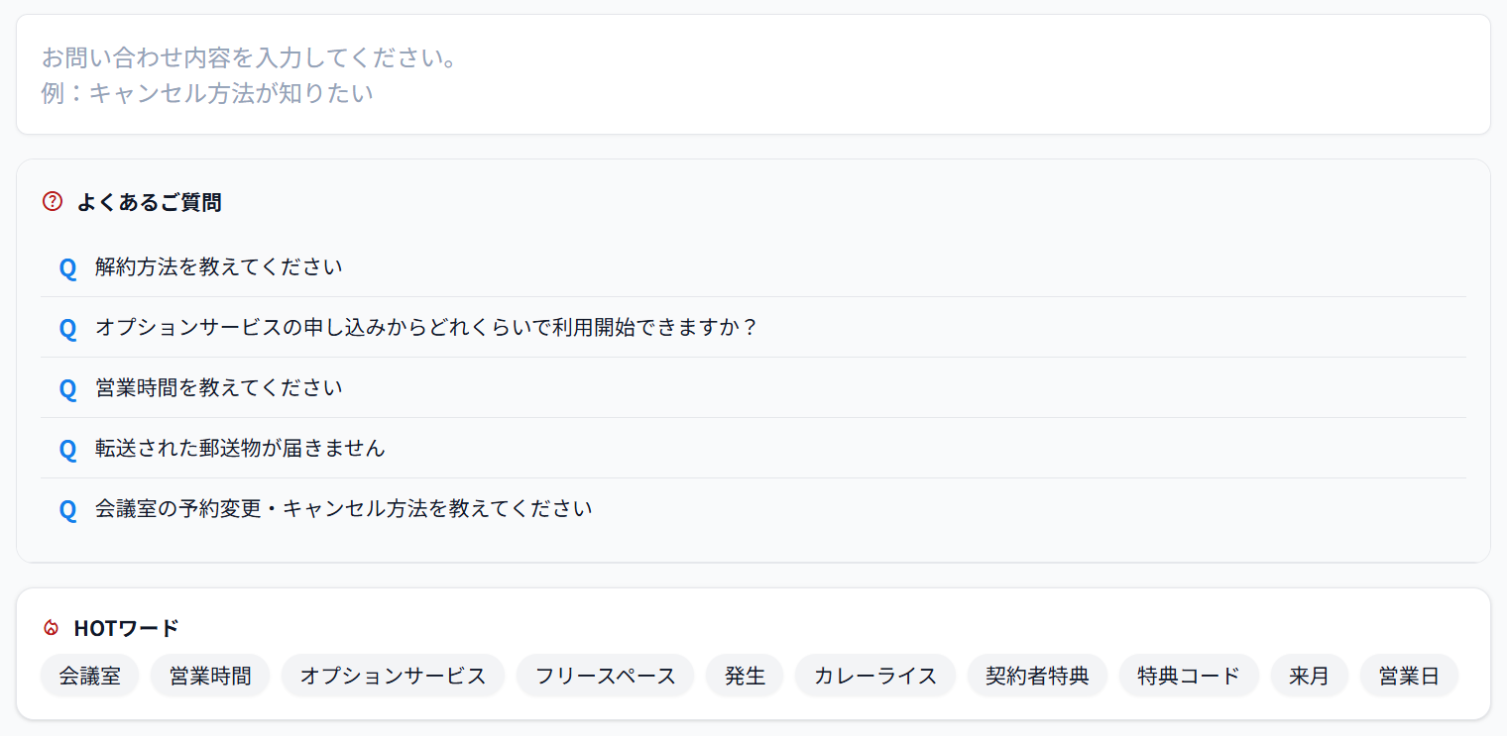Open the FAQ 解約方法を教えてください
1507x736 pixels.
pos(217,266)
